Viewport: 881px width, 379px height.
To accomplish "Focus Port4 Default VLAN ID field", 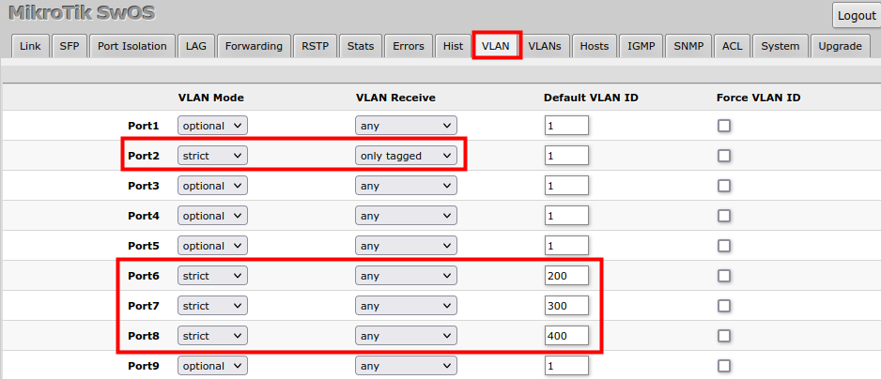I will [x=566, y=216].
